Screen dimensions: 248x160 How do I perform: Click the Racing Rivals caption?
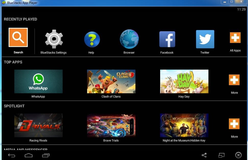coord(38,140)
